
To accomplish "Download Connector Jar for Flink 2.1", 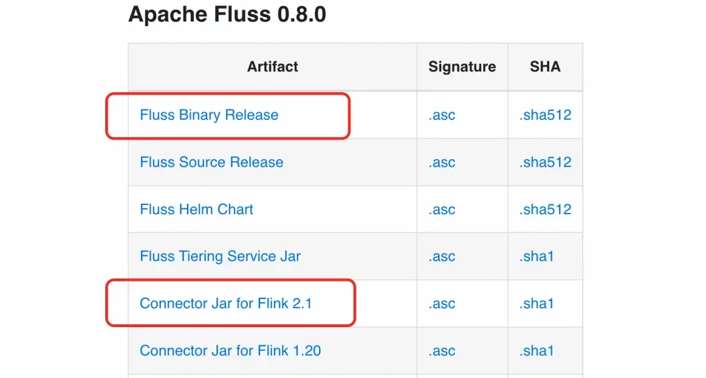I will 226,304.
